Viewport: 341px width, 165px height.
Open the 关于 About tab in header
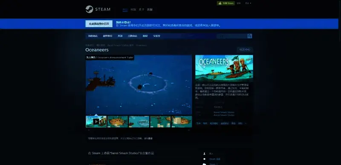click(x=142, y=9)
